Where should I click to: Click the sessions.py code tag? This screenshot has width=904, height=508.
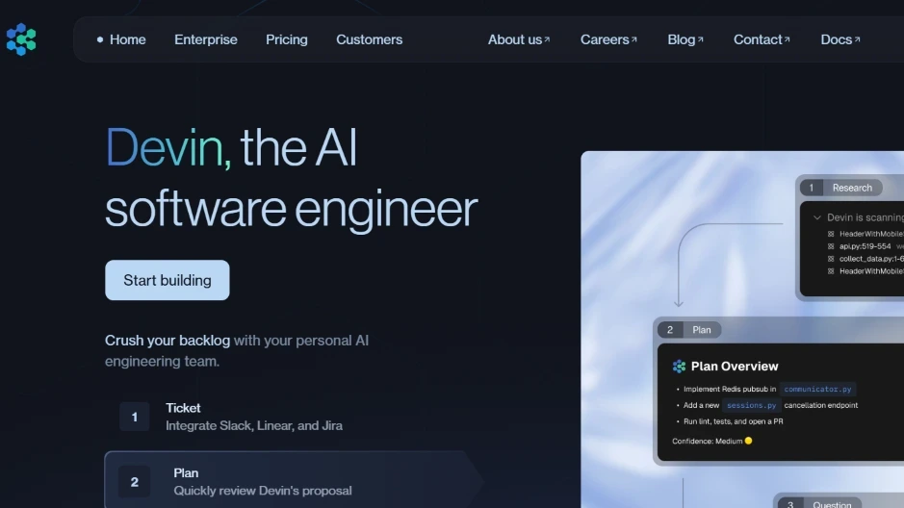pos(751,405)
